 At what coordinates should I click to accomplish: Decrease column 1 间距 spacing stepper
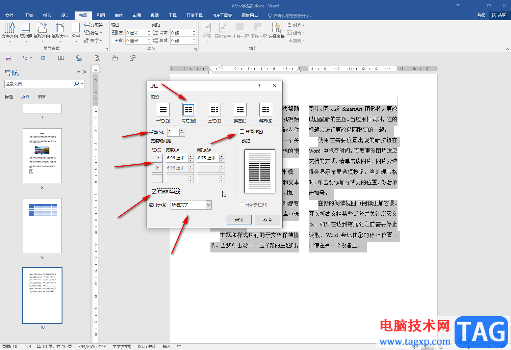[x=222, y=160]
